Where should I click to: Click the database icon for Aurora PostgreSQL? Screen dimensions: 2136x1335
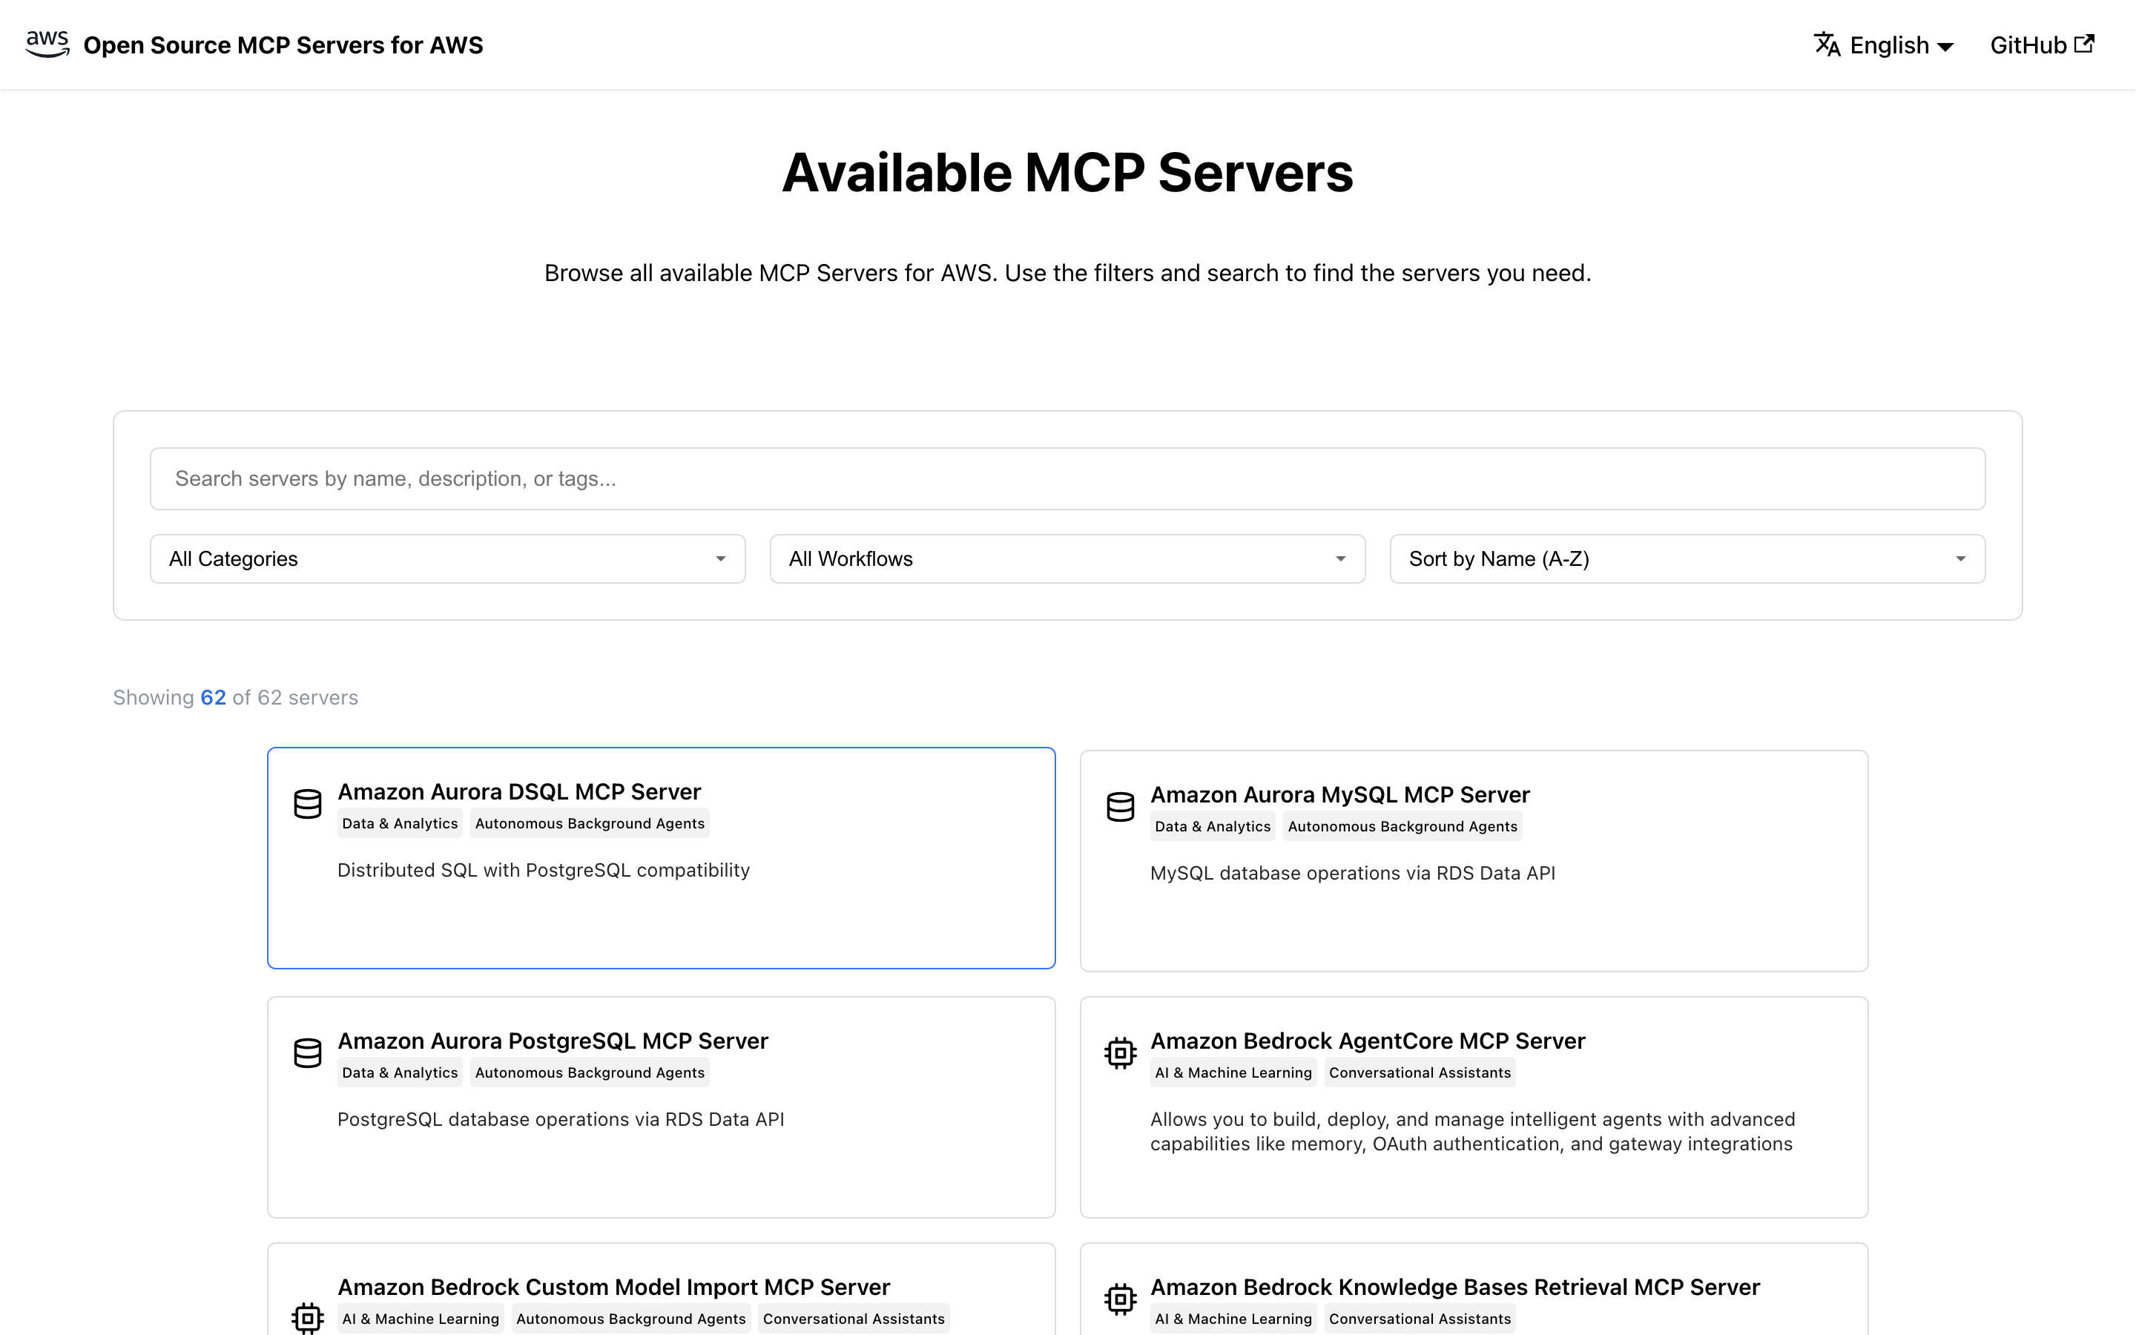307,1052
